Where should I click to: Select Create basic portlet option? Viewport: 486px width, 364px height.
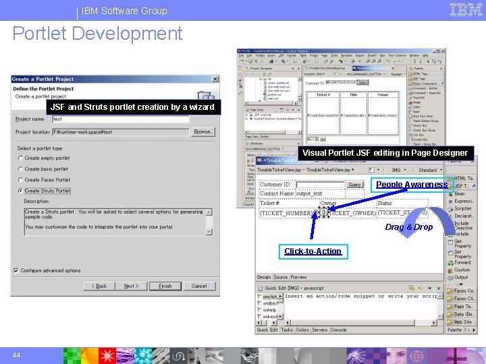point(43,169)
